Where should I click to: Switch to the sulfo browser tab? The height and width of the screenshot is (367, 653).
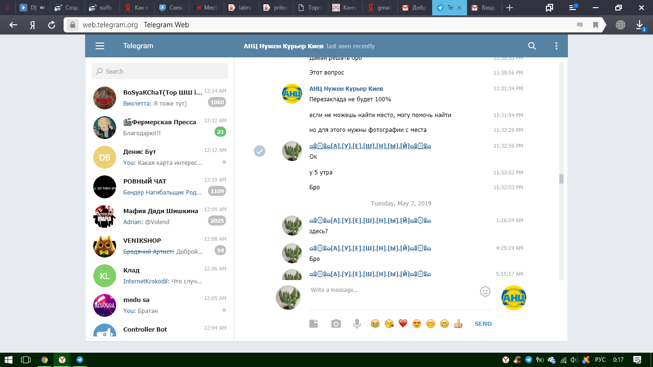point(102,8)
